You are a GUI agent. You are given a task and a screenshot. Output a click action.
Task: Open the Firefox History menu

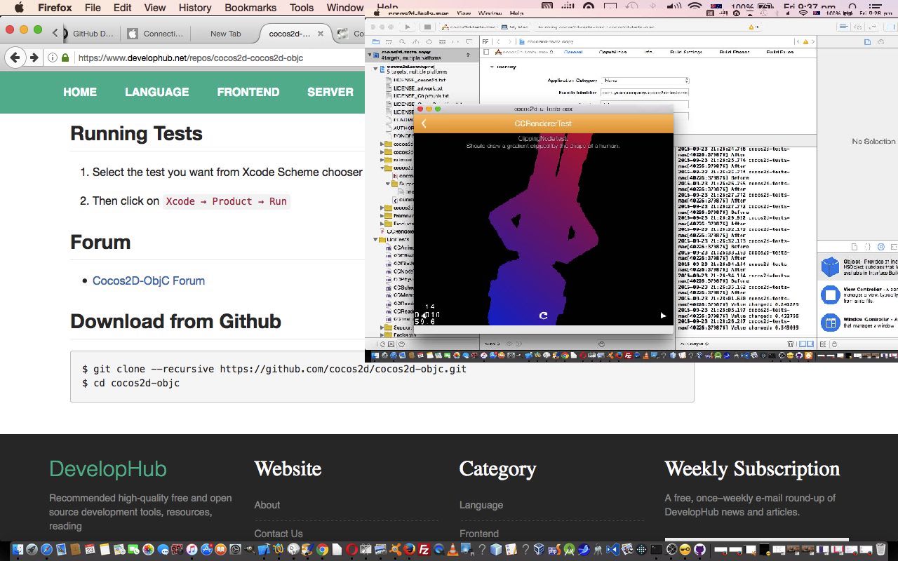pyautogui.click(x=195, y=8)
